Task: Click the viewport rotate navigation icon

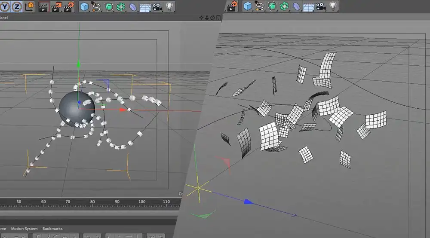Action: [212, 18]
